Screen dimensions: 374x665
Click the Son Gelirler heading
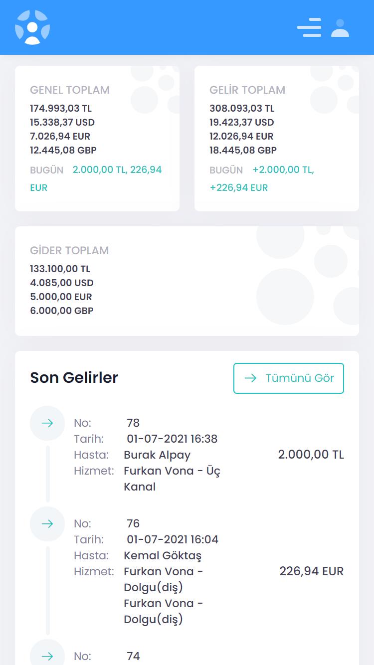(74, 377)
